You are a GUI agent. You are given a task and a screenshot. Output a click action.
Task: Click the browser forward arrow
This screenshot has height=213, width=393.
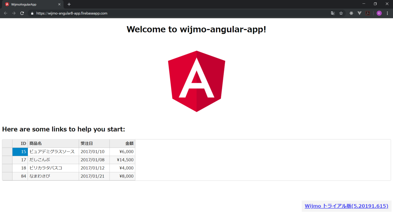point(14,13)
